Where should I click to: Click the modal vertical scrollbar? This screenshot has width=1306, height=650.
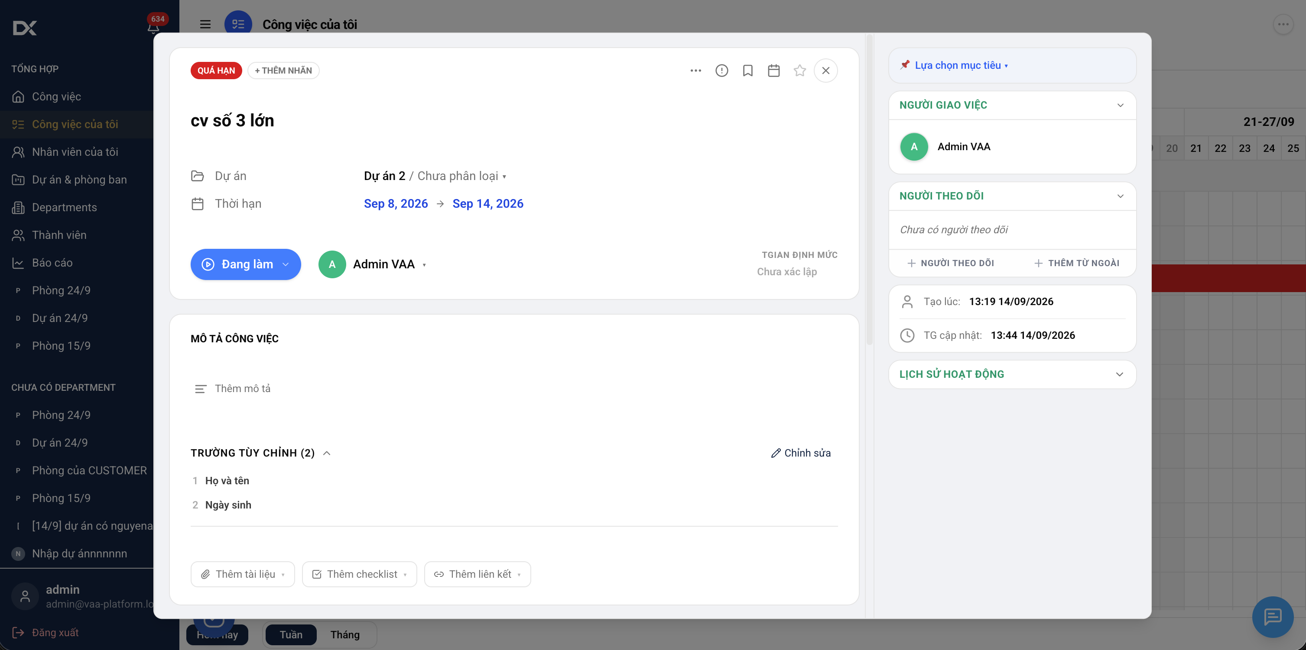coord(870,190)
